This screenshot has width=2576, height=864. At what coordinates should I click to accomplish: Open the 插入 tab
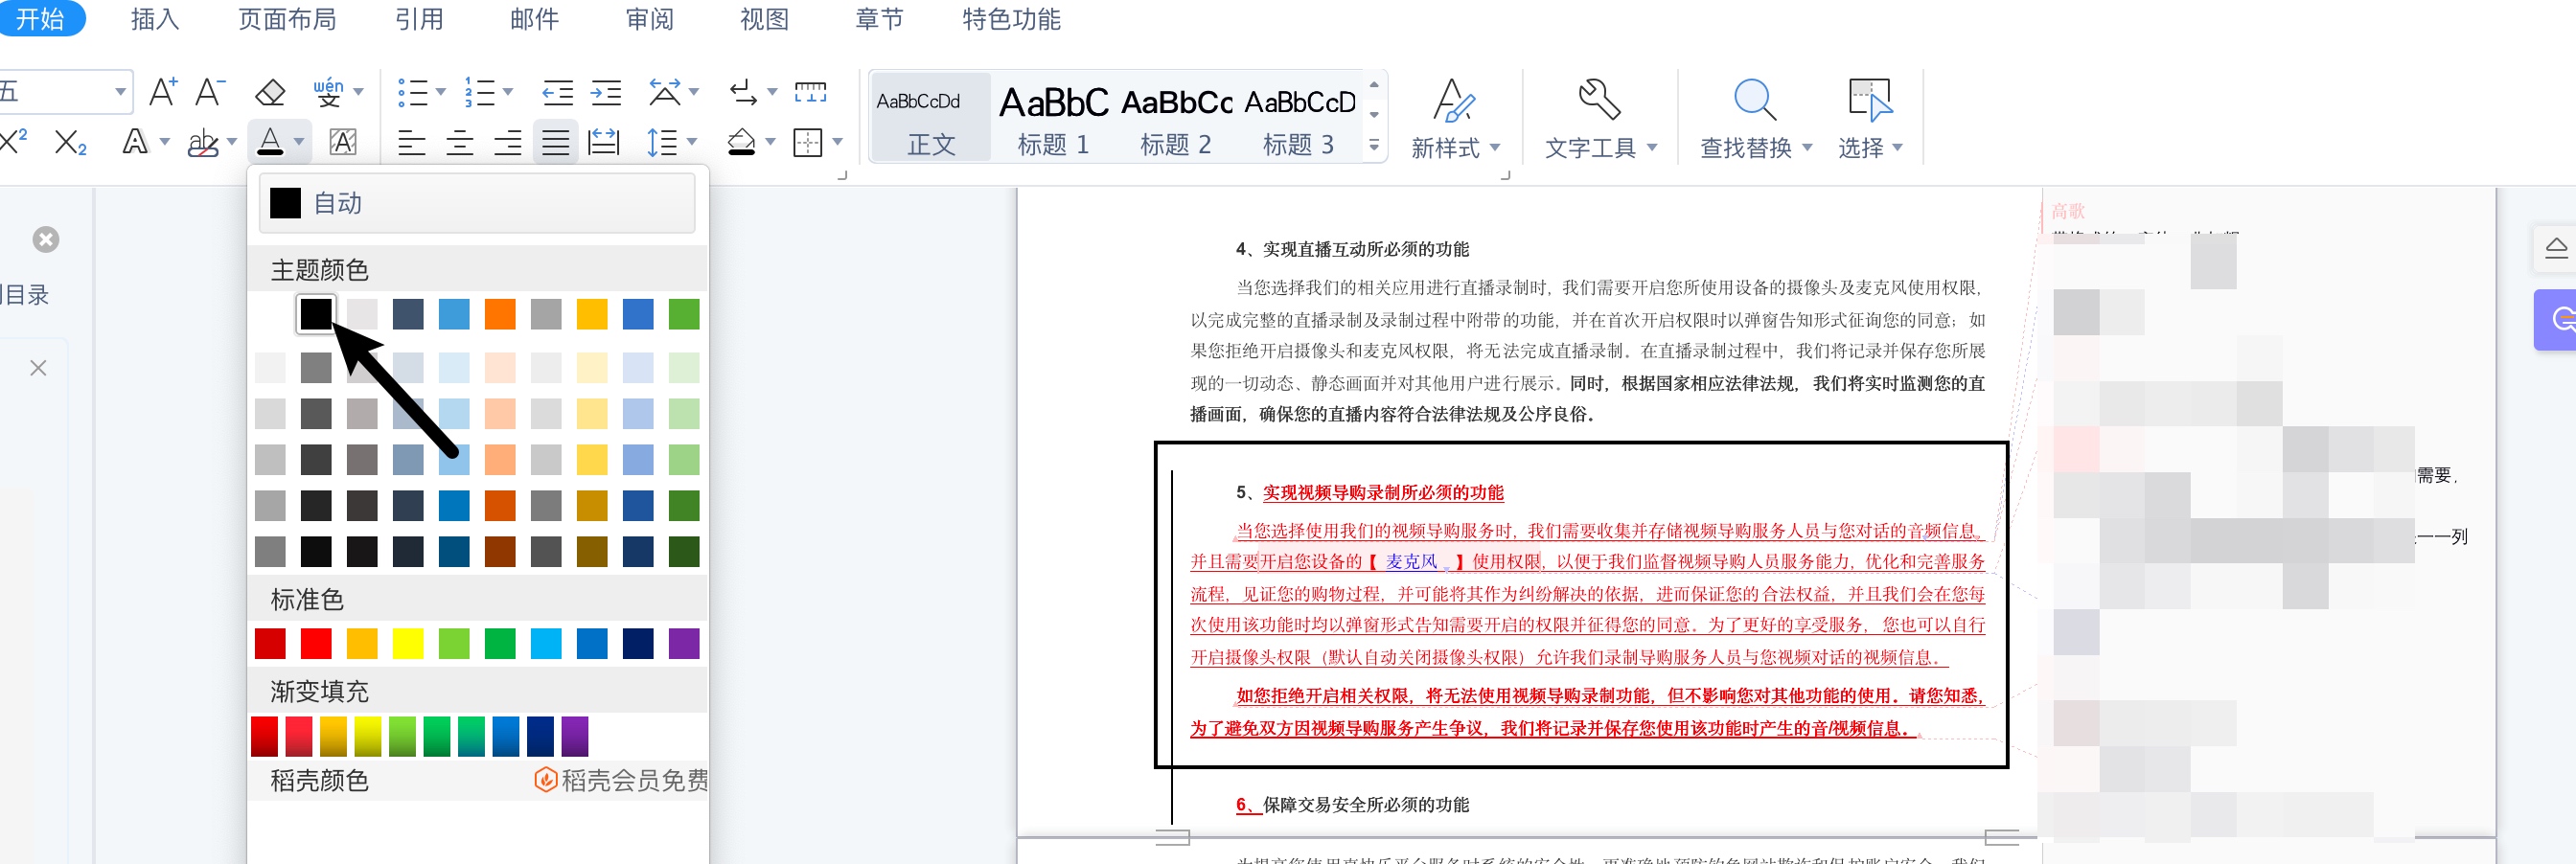155,19
